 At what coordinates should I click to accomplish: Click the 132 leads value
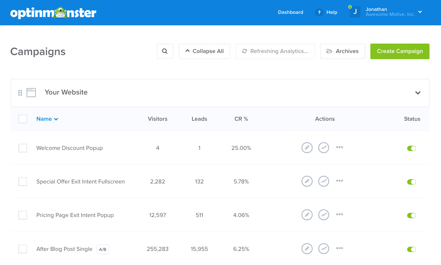[199, 182]
